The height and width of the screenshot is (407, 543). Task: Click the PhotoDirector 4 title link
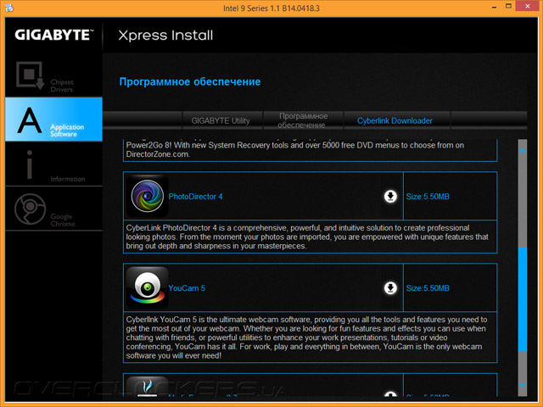[x=195, y=197]
